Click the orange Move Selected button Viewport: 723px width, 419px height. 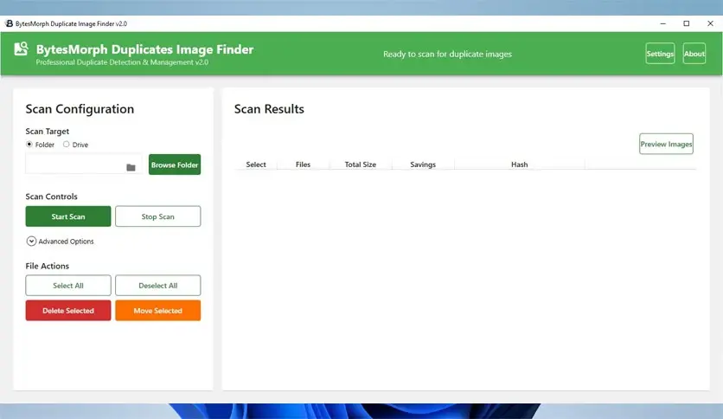(157, 311)
